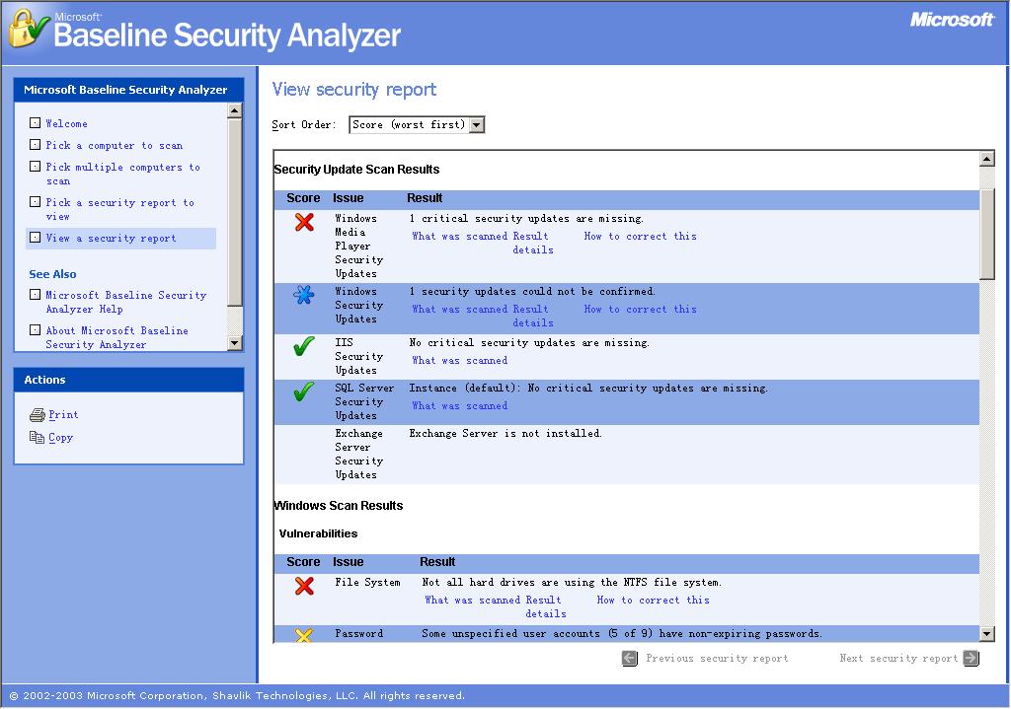Click navigation panel scrollbar down arrow
This screenshot has height=709, width=1011.
(235, 342)
